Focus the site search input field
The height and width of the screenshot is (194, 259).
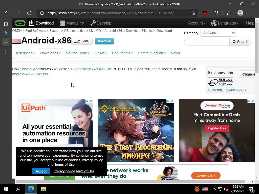tap(207, 42)
